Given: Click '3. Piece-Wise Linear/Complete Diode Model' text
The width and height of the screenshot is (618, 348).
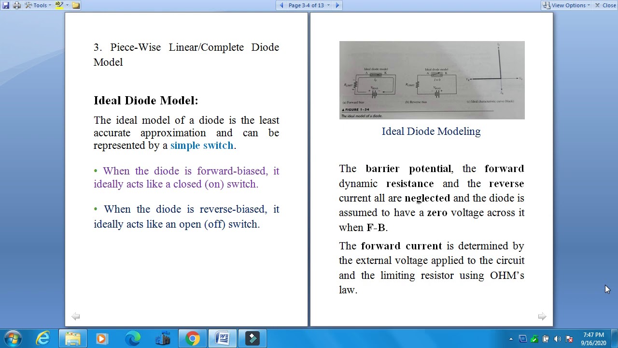Looking at the screenshot, I should click(186, 55).
